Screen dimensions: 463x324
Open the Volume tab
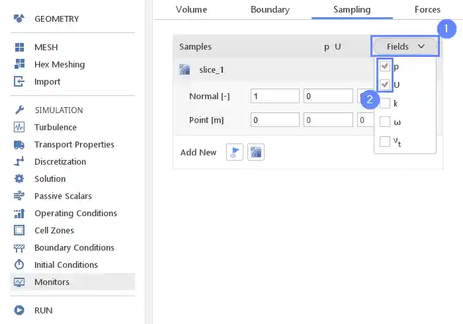[x=191, y=9]
